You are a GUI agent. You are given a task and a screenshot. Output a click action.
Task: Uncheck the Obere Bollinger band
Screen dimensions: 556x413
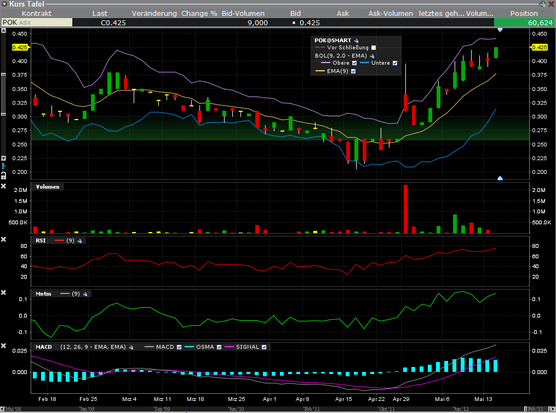[356, 63]
